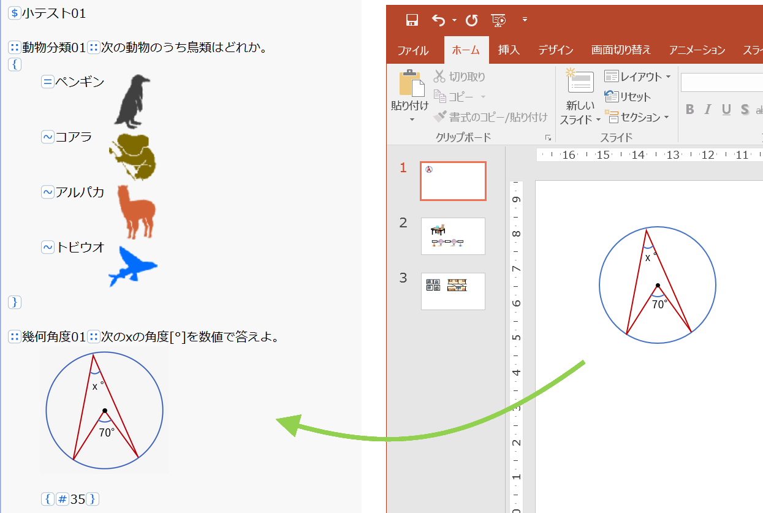Start slideshow from beginning icon
The image size is (763, 513).
click(499, 20)
